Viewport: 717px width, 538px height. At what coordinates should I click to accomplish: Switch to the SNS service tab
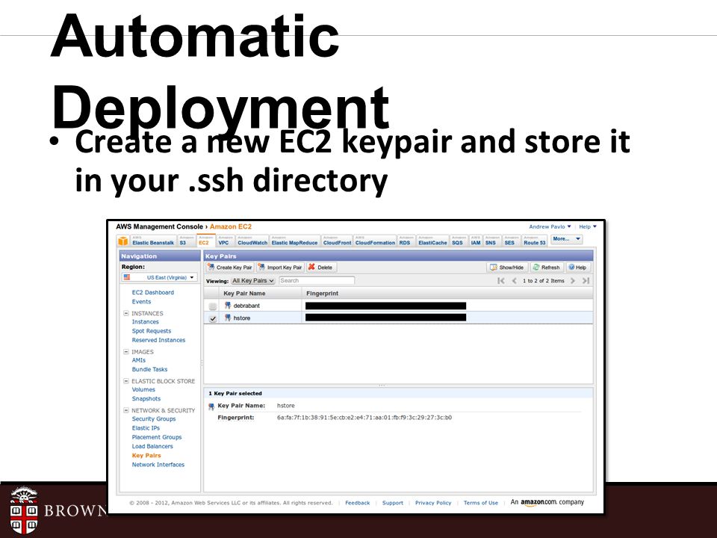491,241
